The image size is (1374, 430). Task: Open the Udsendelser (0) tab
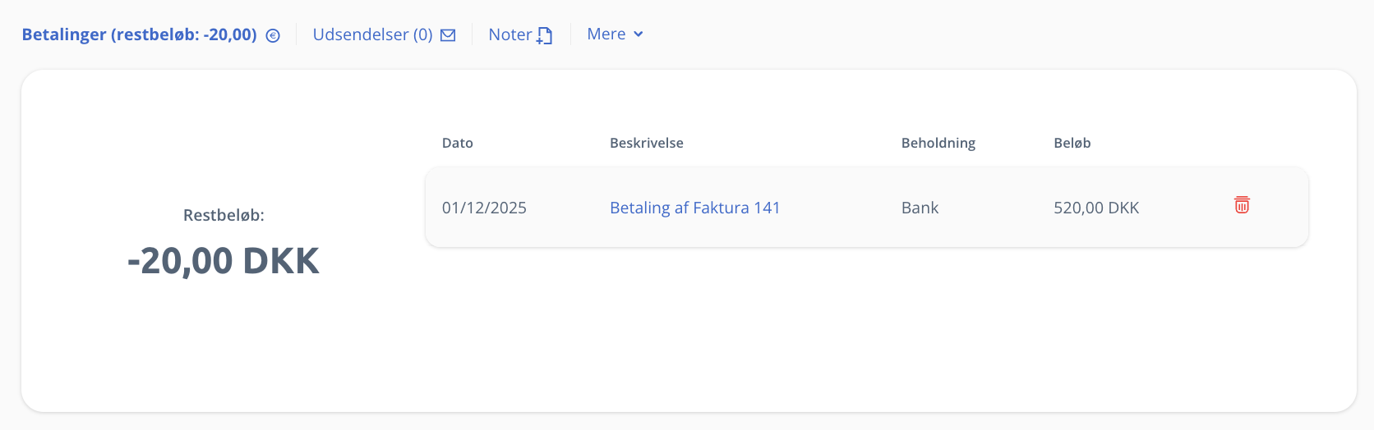pyautogui.click(x=372, y=34)
